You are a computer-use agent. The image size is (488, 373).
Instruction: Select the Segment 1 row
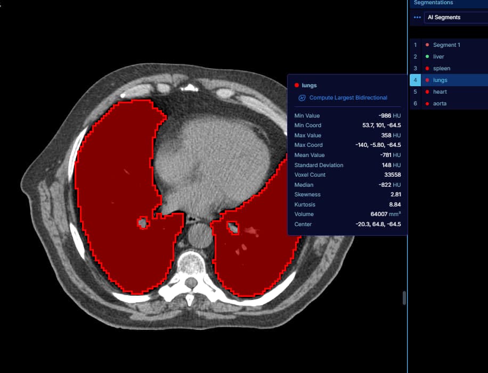tap(449, 45)
